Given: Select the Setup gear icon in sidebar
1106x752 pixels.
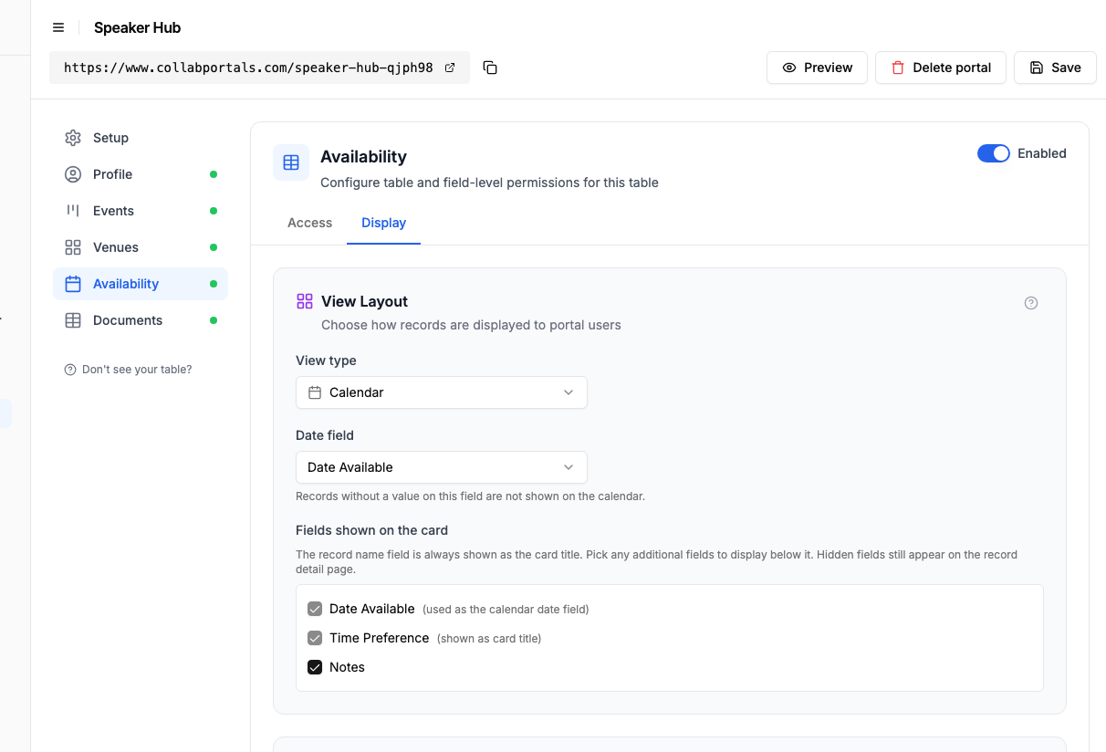Looking at the screenshot, I should [x=73, y=138].
